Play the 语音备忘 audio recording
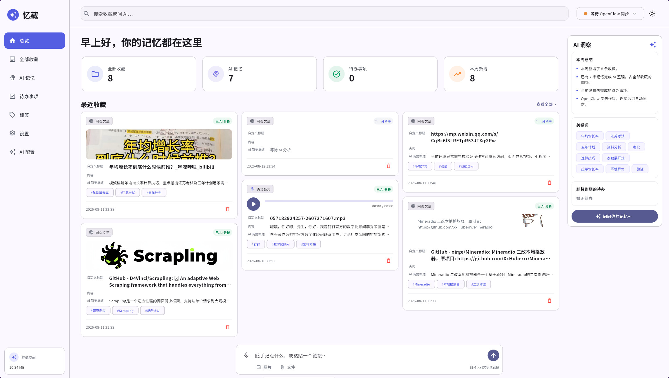Screen dimensions: 669x378 tap(253, 204)
